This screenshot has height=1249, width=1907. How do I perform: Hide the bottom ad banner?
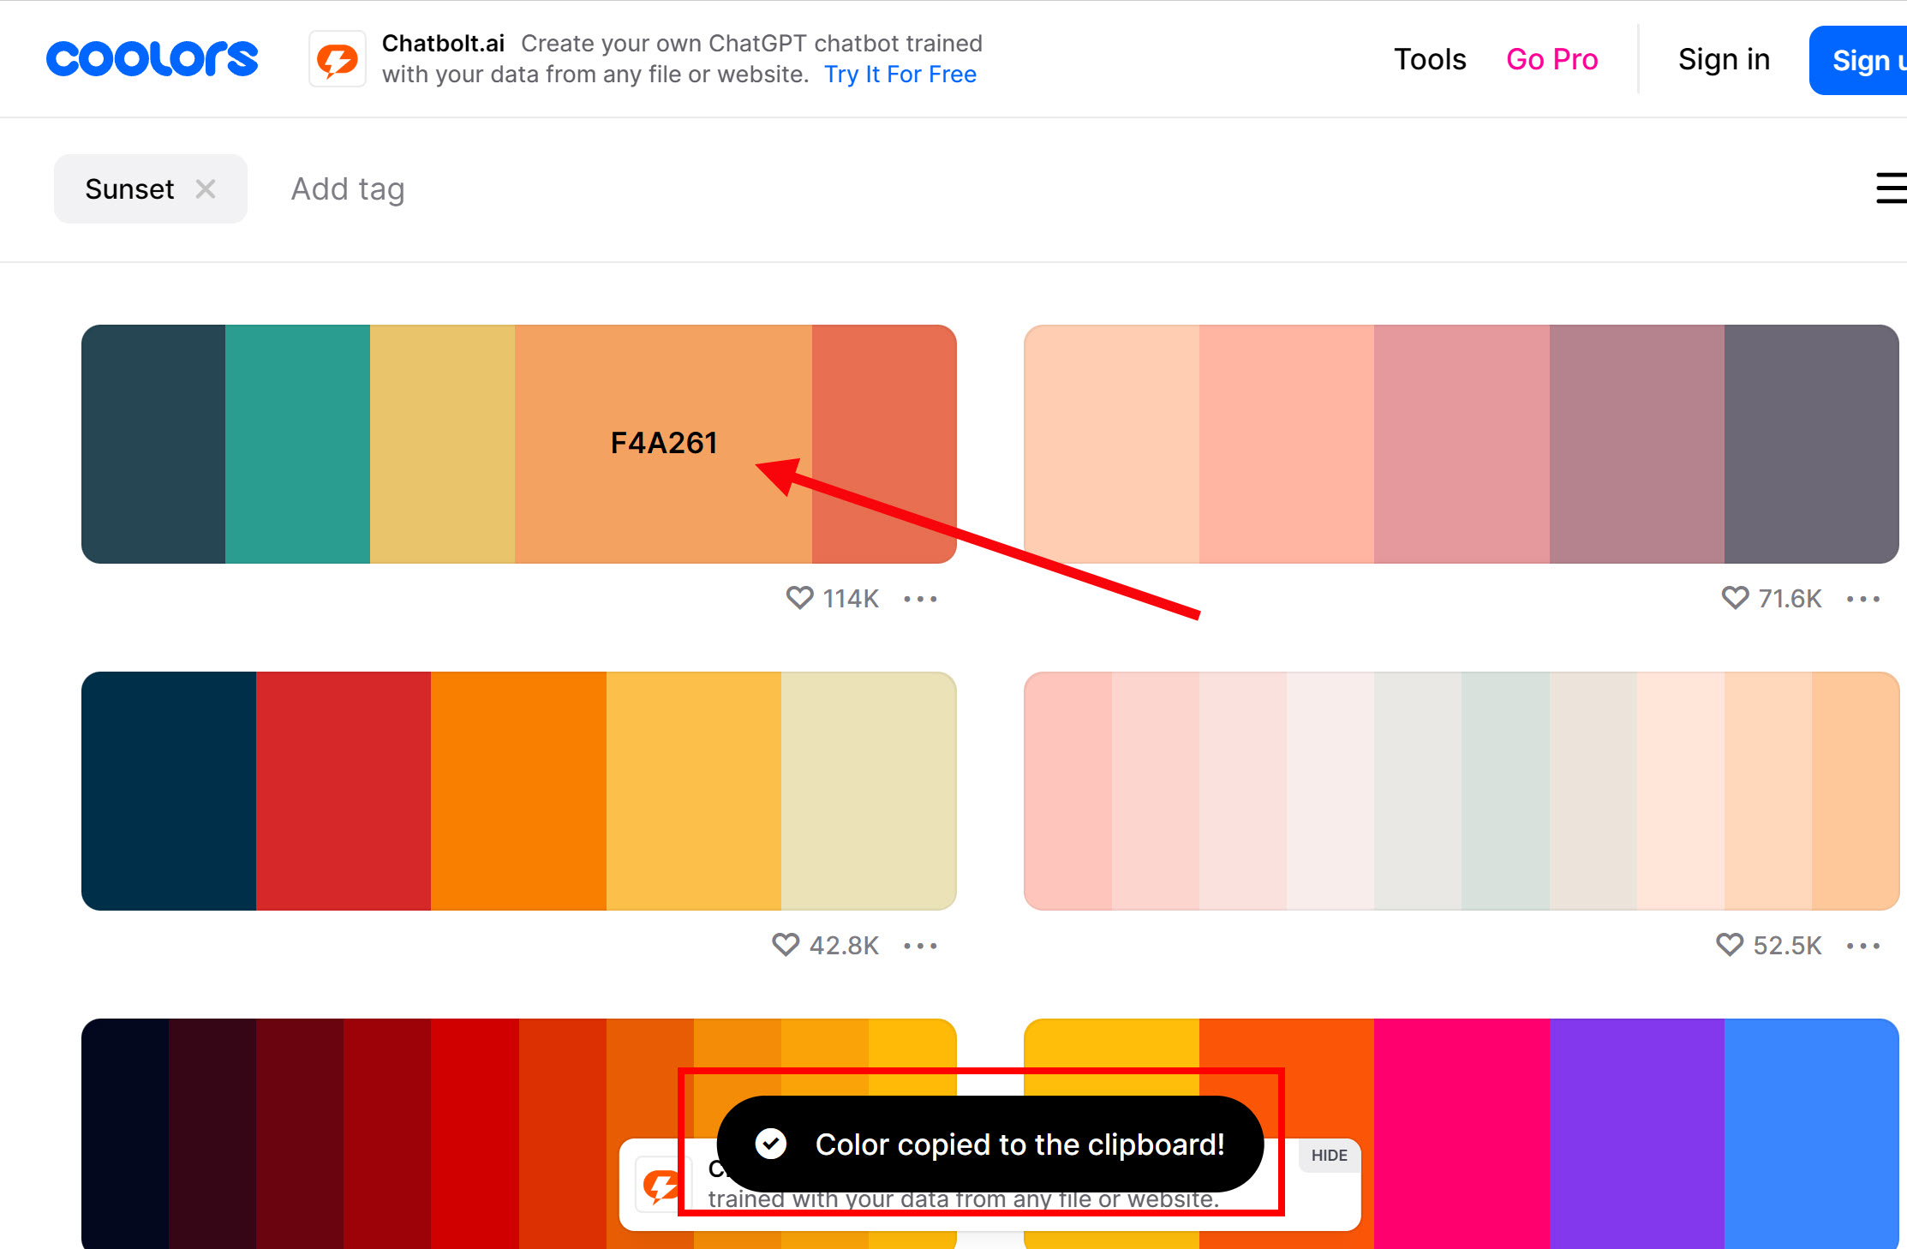pyautogui.click(x=1329, y=1155)
